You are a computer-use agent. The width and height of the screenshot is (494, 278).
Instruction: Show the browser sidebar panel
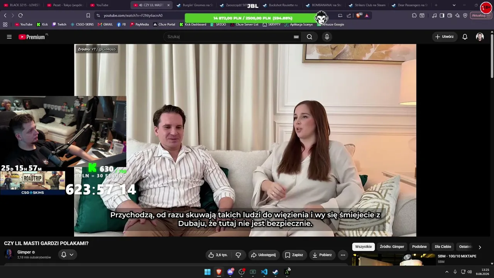tap(442, 15)
